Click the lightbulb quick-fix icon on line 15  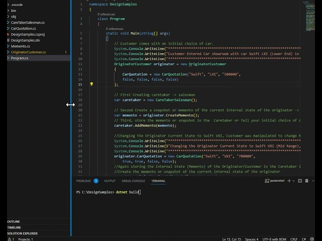(92, 84)
